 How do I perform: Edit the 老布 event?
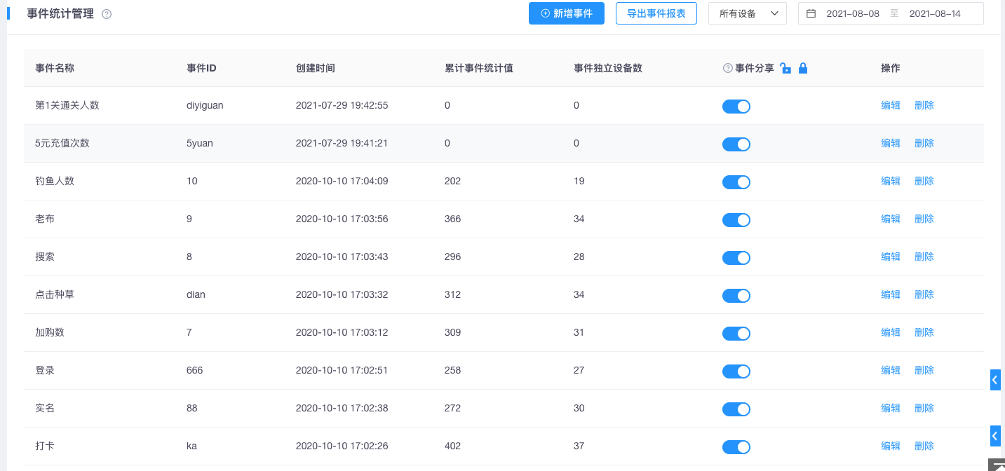point(891,219)
